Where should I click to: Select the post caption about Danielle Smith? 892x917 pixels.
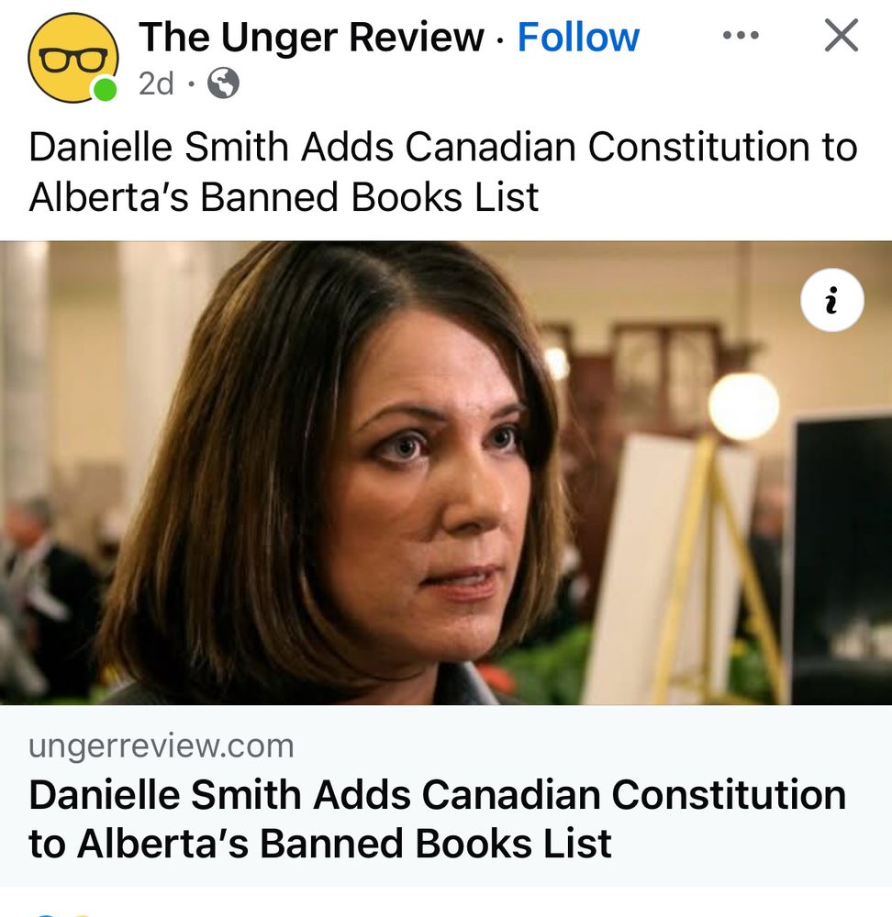pyautogui.click(x=443, y=171)
